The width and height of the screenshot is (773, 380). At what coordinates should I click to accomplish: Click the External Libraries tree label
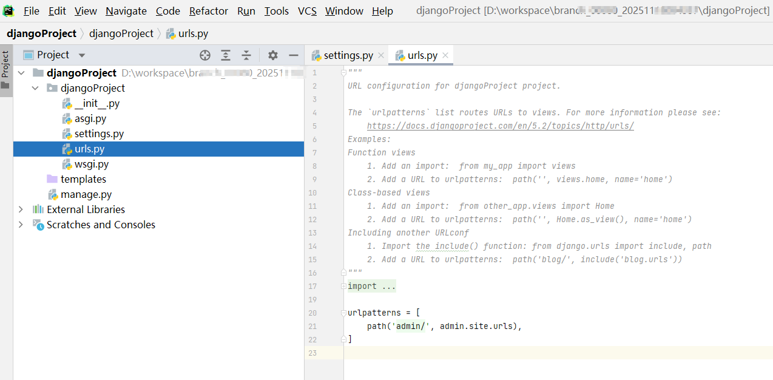click(86, 209)
